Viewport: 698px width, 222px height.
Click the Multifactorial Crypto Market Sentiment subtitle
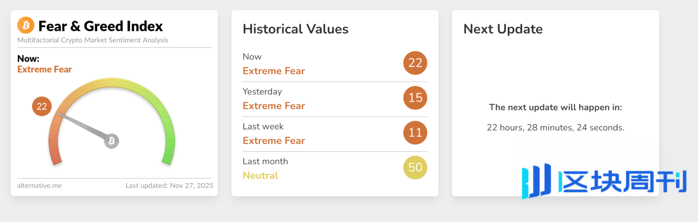(93, 40)
